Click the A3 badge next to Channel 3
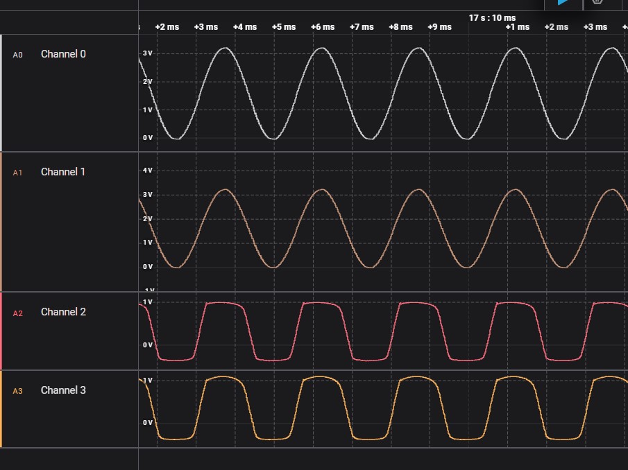 tap(16, 390)
